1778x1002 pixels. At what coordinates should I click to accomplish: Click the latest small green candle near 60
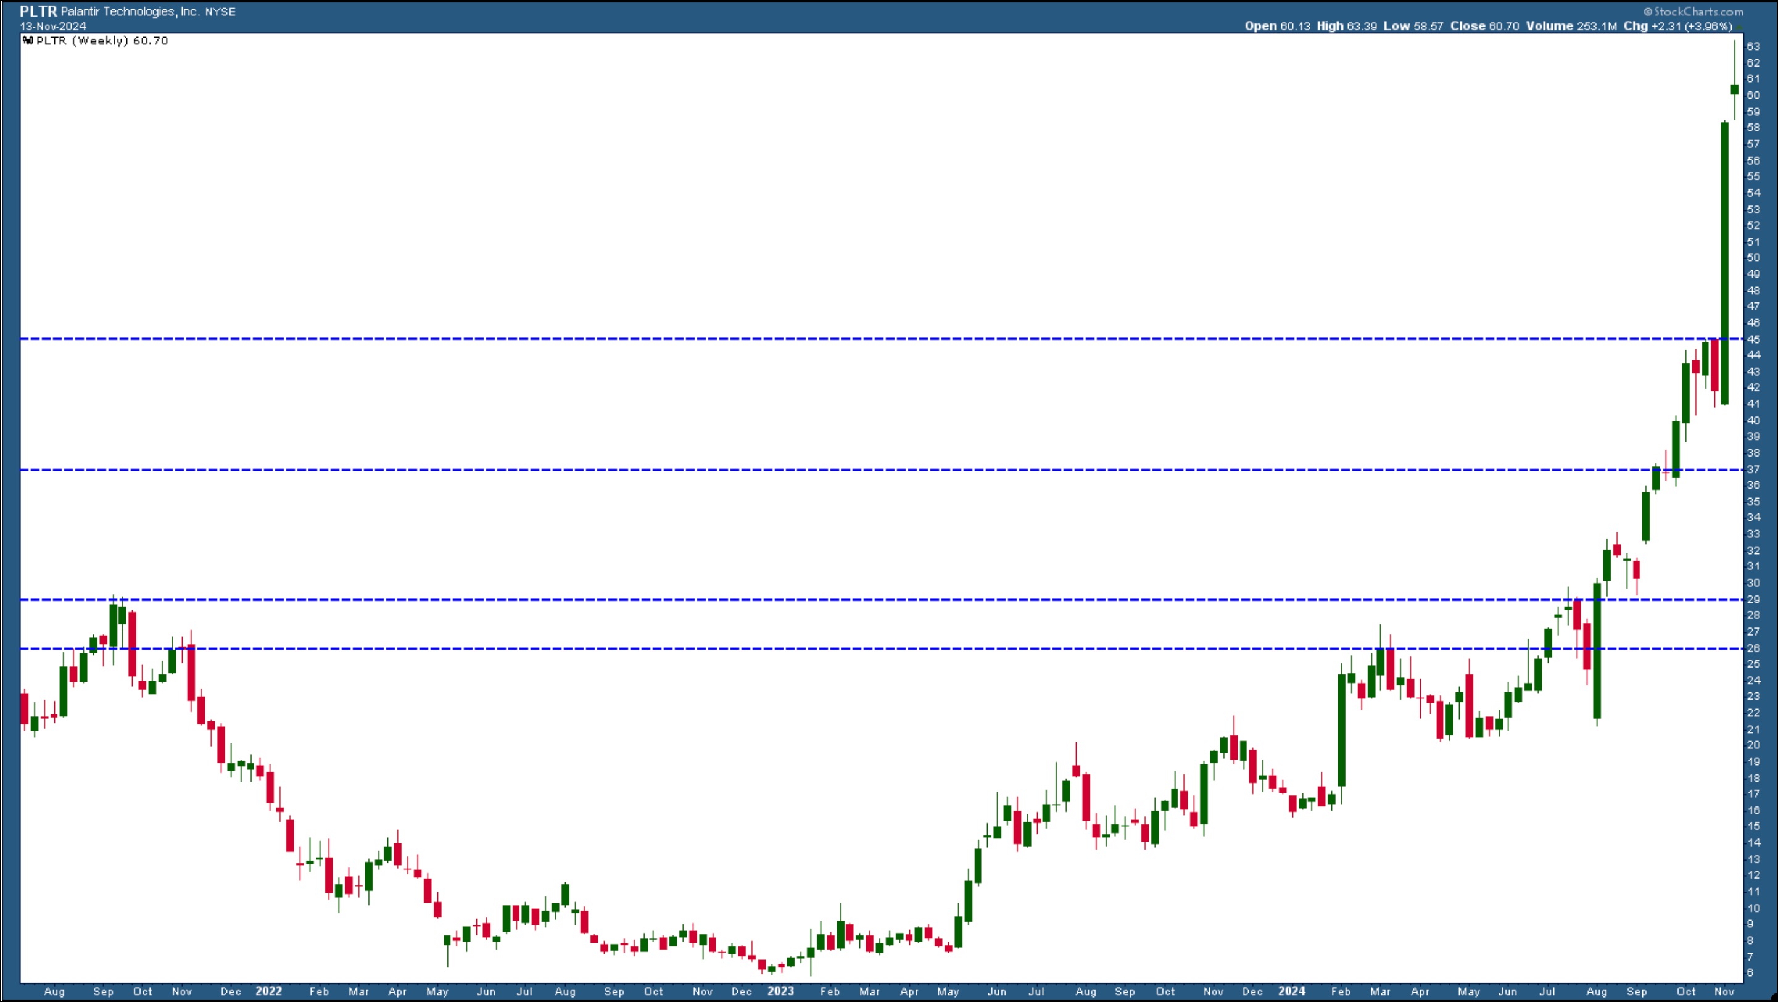(x=1735, y=89)
